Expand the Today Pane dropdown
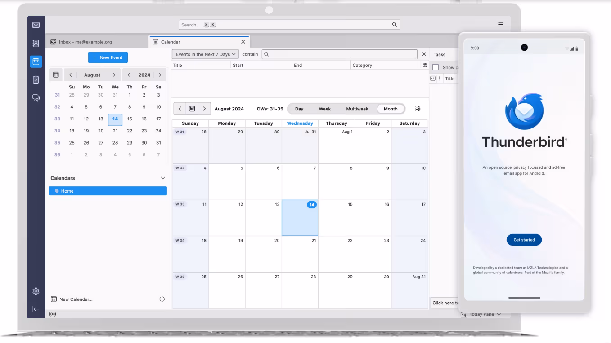This screenshot has height=343, width=611. pos(499,314)
